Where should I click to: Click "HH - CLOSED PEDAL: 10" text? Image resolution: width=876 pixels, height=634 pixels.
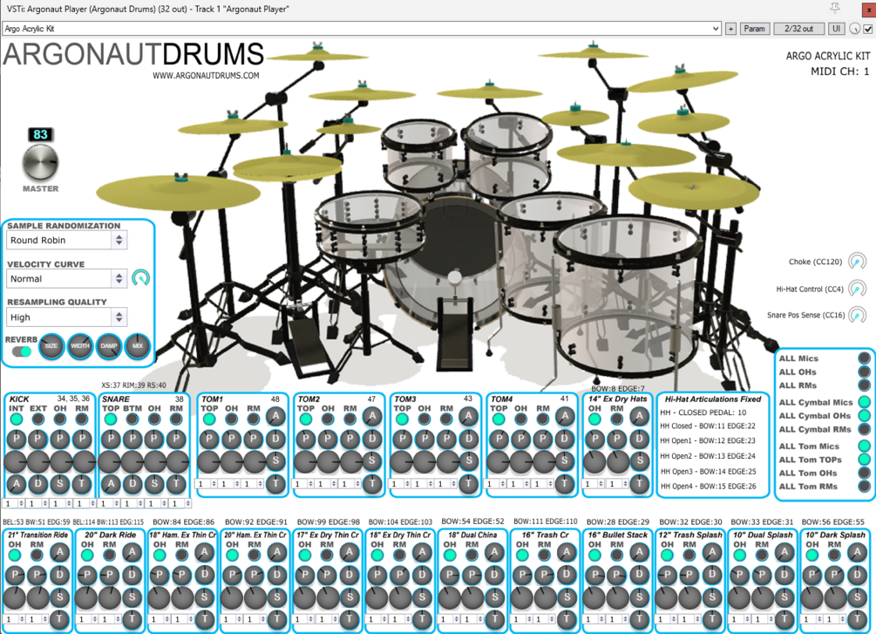[703, 412]
